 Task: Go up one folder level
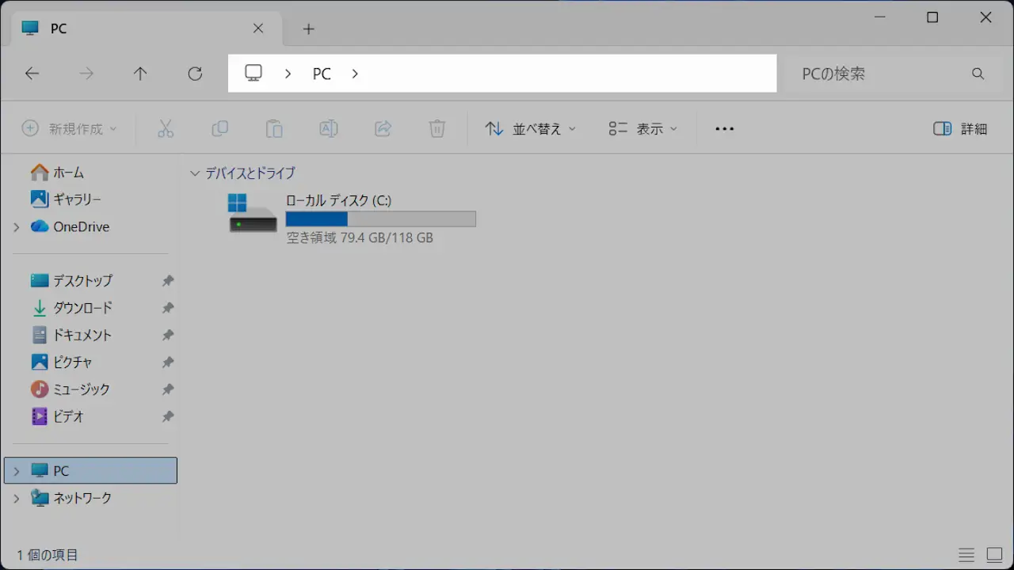140,74
